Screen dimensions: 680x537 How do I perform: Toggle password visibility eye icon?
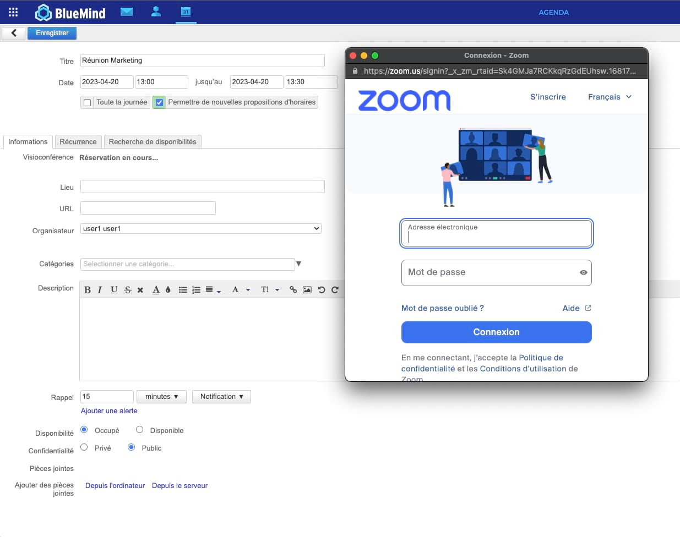coord(584,272)
